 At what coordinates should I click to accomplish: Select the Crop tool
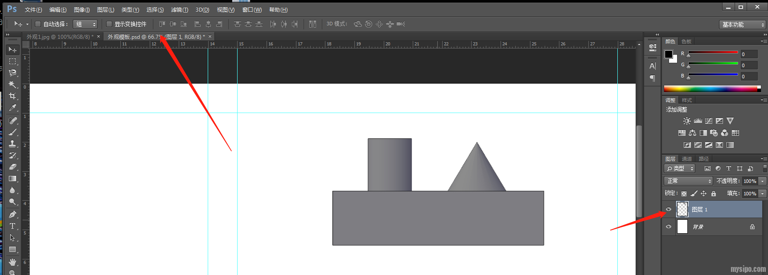pos(12,96)
